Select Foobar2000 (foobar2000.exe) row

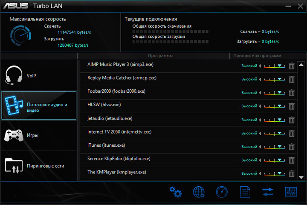coord(188,93)
